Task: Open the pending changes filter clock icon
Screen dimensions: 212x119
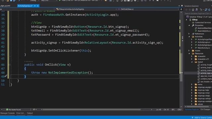Action: 201,10
